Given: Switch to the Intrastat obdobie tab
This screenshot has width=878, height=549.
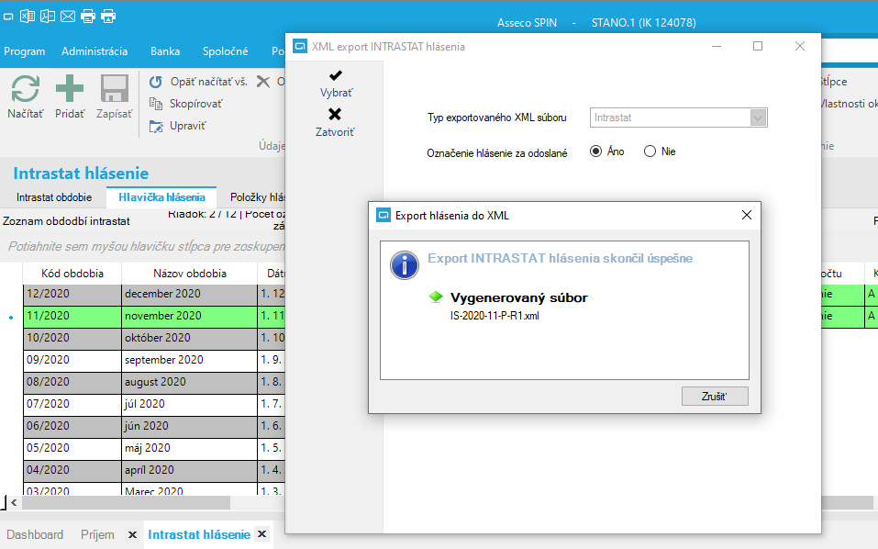Looking at the screenshot, I should tap(54, 197).
